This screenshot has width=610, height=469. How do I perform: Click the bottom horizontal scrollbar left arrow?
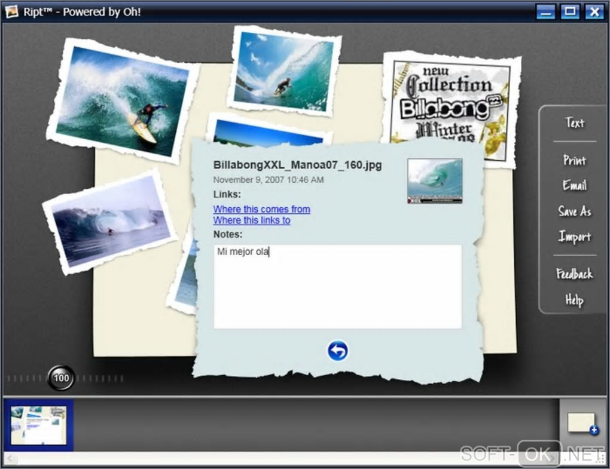coord(10,459)
